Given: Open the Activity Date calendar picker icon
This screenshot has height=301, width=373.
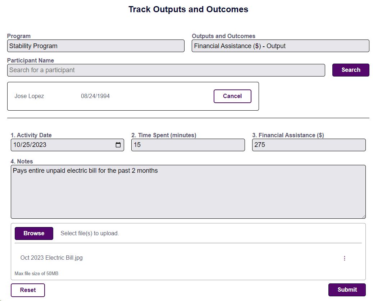Looking at the screenshot, I should pos(118,145).
